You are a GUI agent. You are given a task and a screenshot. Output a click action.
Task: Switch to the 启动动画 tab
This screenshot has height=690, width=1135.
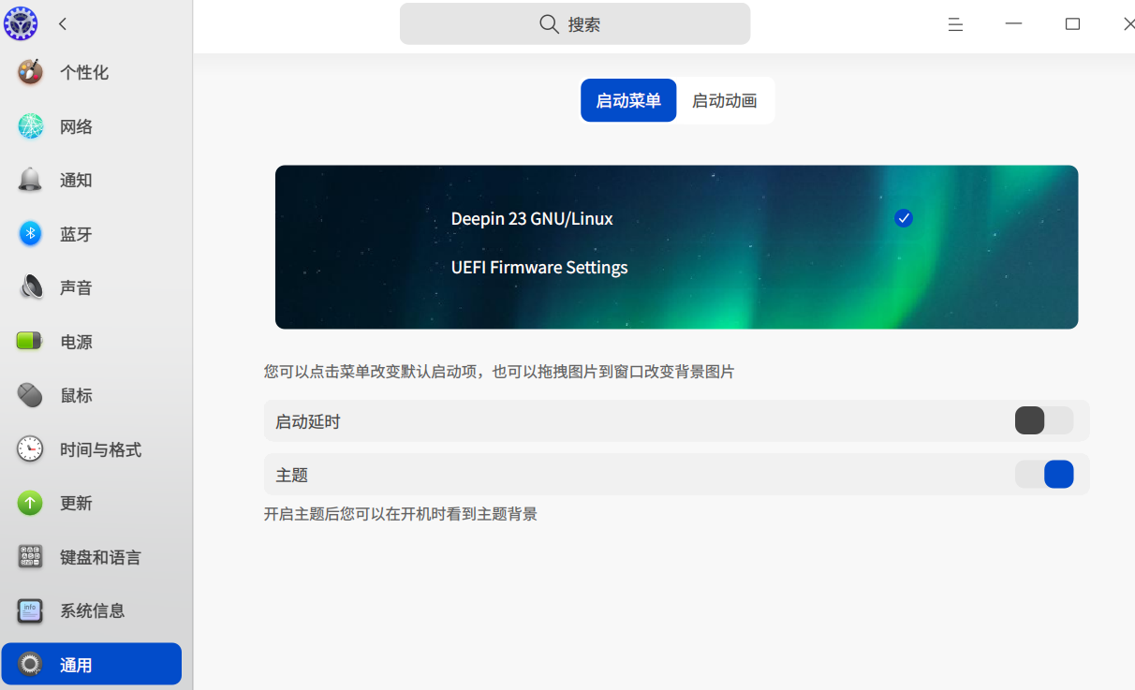pos(725,100)
